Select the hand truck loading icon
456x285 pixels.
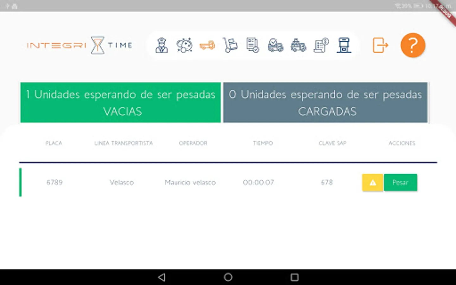[230, 45]
